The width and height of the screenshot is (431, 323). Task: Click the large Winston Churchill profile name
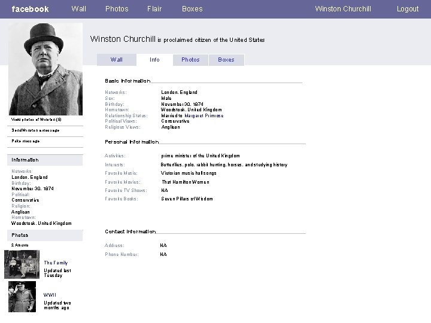pyautogui.click(x=123, y=39)
